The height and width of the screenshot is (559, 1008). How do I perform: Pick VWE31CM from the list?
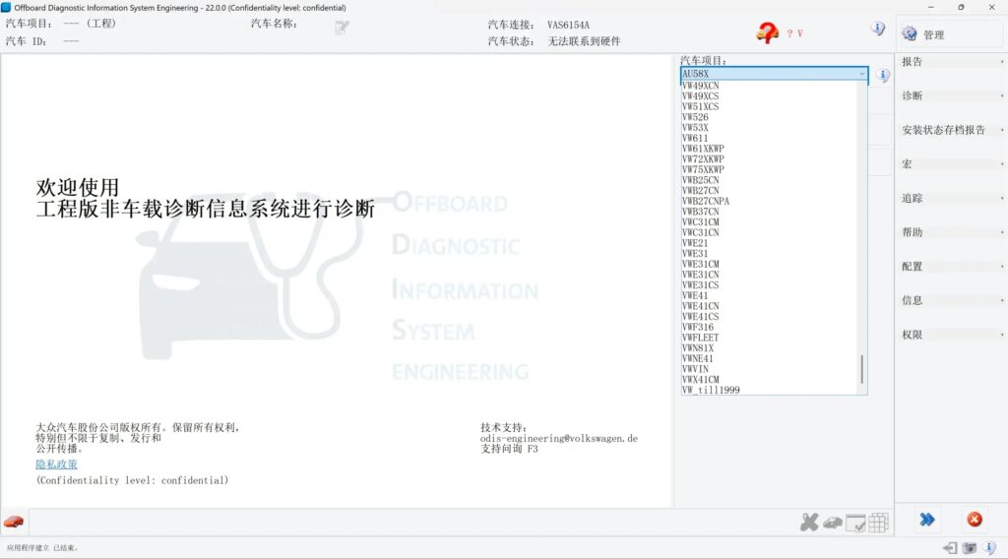pyautogui.click(x=769, y=264)
